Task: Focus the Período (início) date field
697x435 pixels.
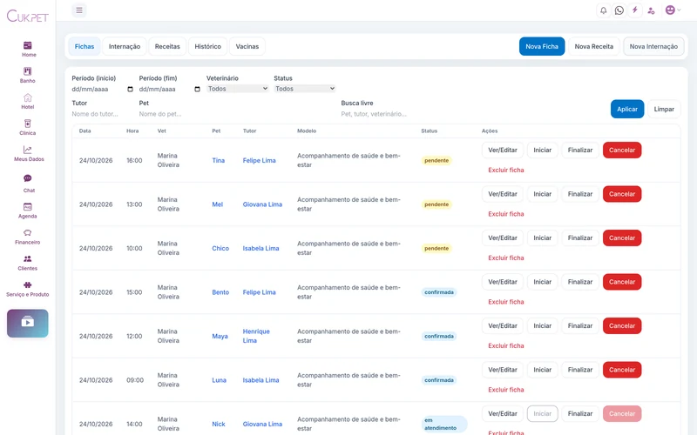Action: 102,90
